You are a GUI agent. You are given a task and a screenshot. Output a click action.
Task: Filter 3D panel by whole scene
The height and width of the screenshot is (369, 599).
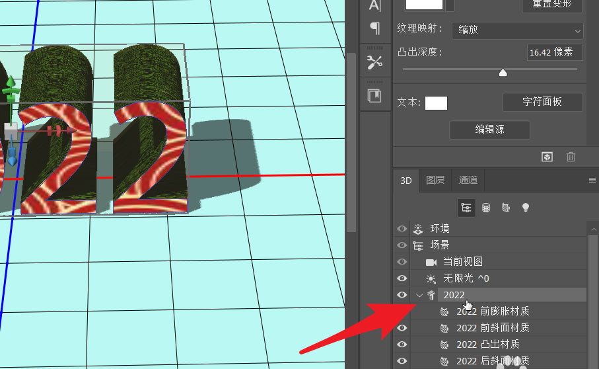(466, 207)
